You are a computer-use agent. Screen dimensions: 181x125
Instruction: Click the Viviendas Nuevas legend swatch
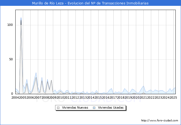pyautogui.click(x=58, y=108)
